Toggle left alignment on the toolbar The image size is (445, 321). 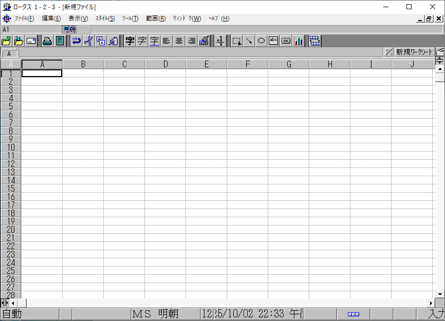pyautogui.click(x=166, y=41)
